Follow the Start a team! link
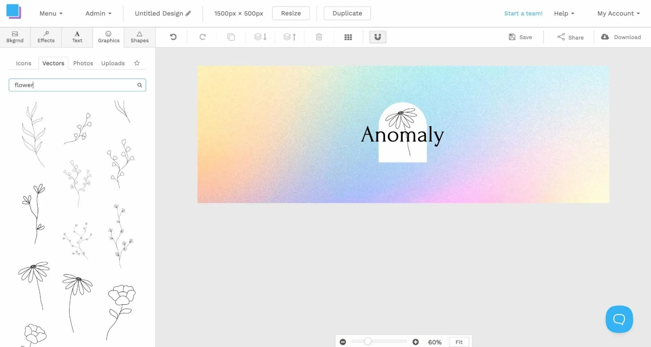This screenshot has height=347, width=651. (523, 13)
